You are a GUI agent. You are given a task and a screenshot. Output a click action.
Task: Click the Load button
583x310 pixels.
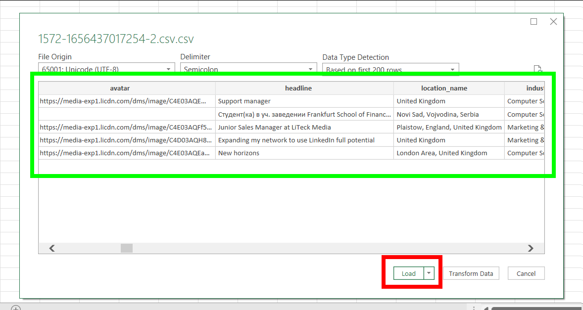tap(409, 273)
